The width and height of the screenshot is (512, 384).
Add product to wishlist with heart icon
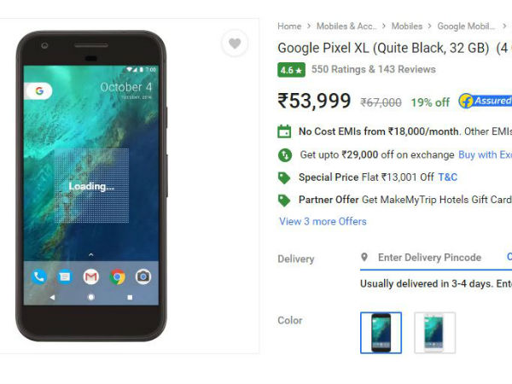pos(235,44)
